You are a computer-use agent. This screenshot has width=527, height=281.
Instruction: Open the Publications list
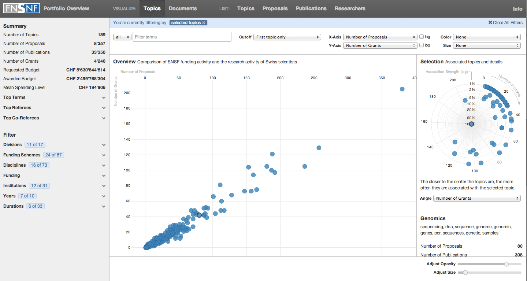point(311,8)
